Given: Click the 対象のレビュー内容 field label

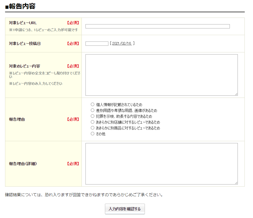Looking at the screenshot, I should [x=25, y=66].
